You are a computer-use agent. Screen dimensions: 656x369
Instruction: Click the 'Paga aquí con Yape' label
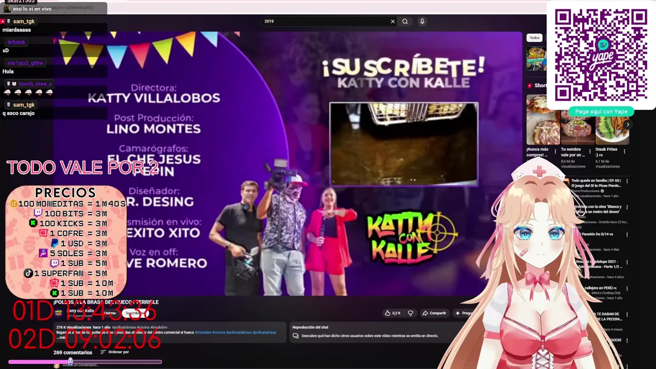pos(601,111)
